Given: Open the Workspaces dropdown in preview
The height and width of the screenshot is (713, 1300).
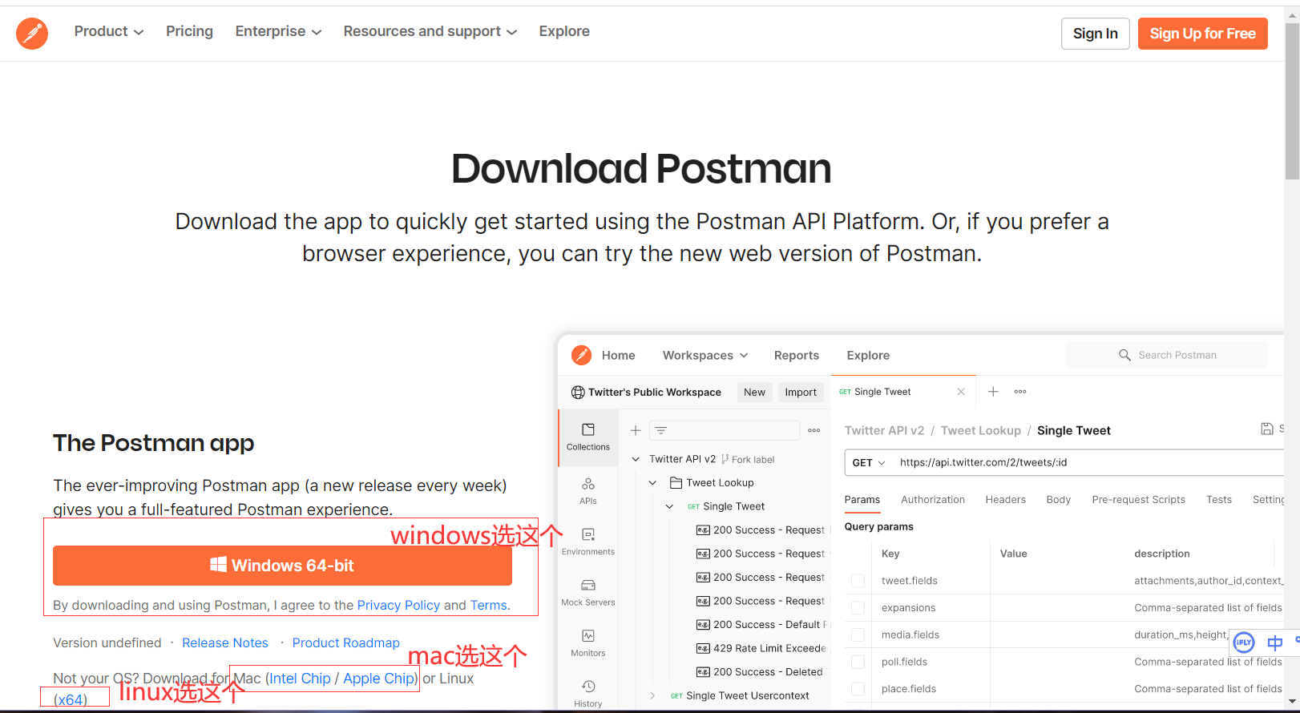Looking at the screenshot, I should click(x=705, y=355).
